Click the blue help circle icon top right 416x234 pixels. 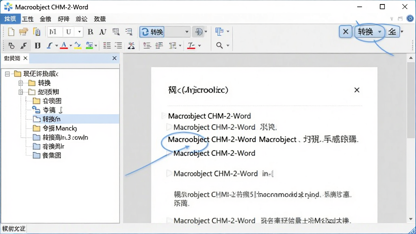410,18
